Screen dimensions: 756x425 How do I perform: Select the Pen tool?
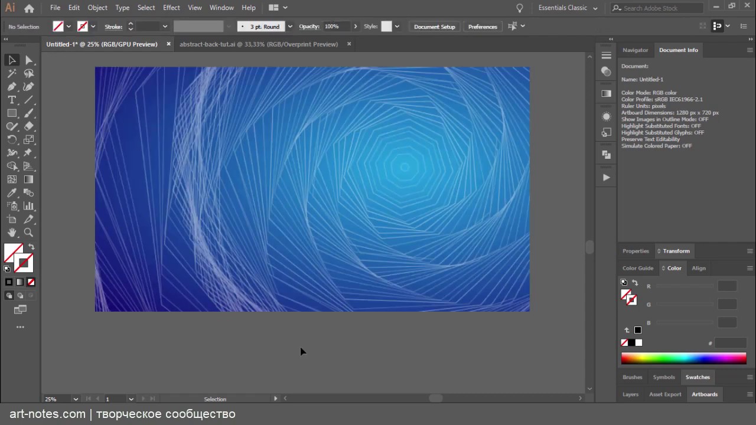pyautogui.click(x=12, y=87)
